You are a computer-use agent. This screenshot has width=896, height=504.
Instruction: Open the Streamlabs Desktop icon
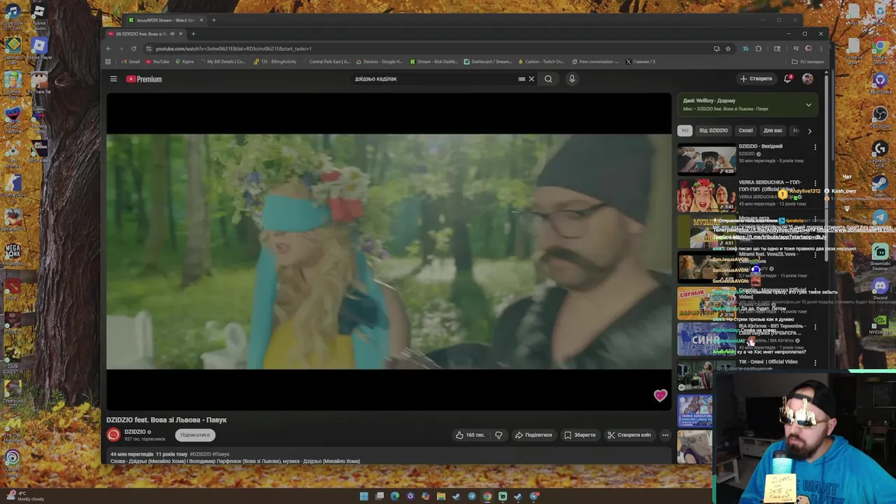881,256
